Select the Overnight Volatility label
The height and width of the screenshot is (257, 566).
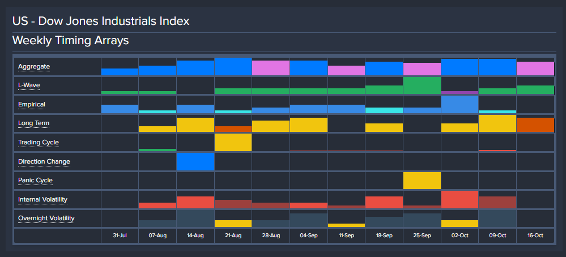[46, 219]
